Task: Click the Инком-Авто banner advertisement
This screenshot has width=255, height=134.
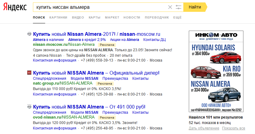Action: (216, 71)
